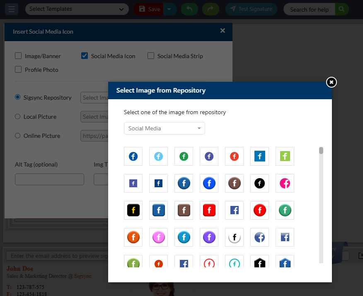
Task: Click the green search magnifier button
Action: pyautogui.click(x=341, y=9)
